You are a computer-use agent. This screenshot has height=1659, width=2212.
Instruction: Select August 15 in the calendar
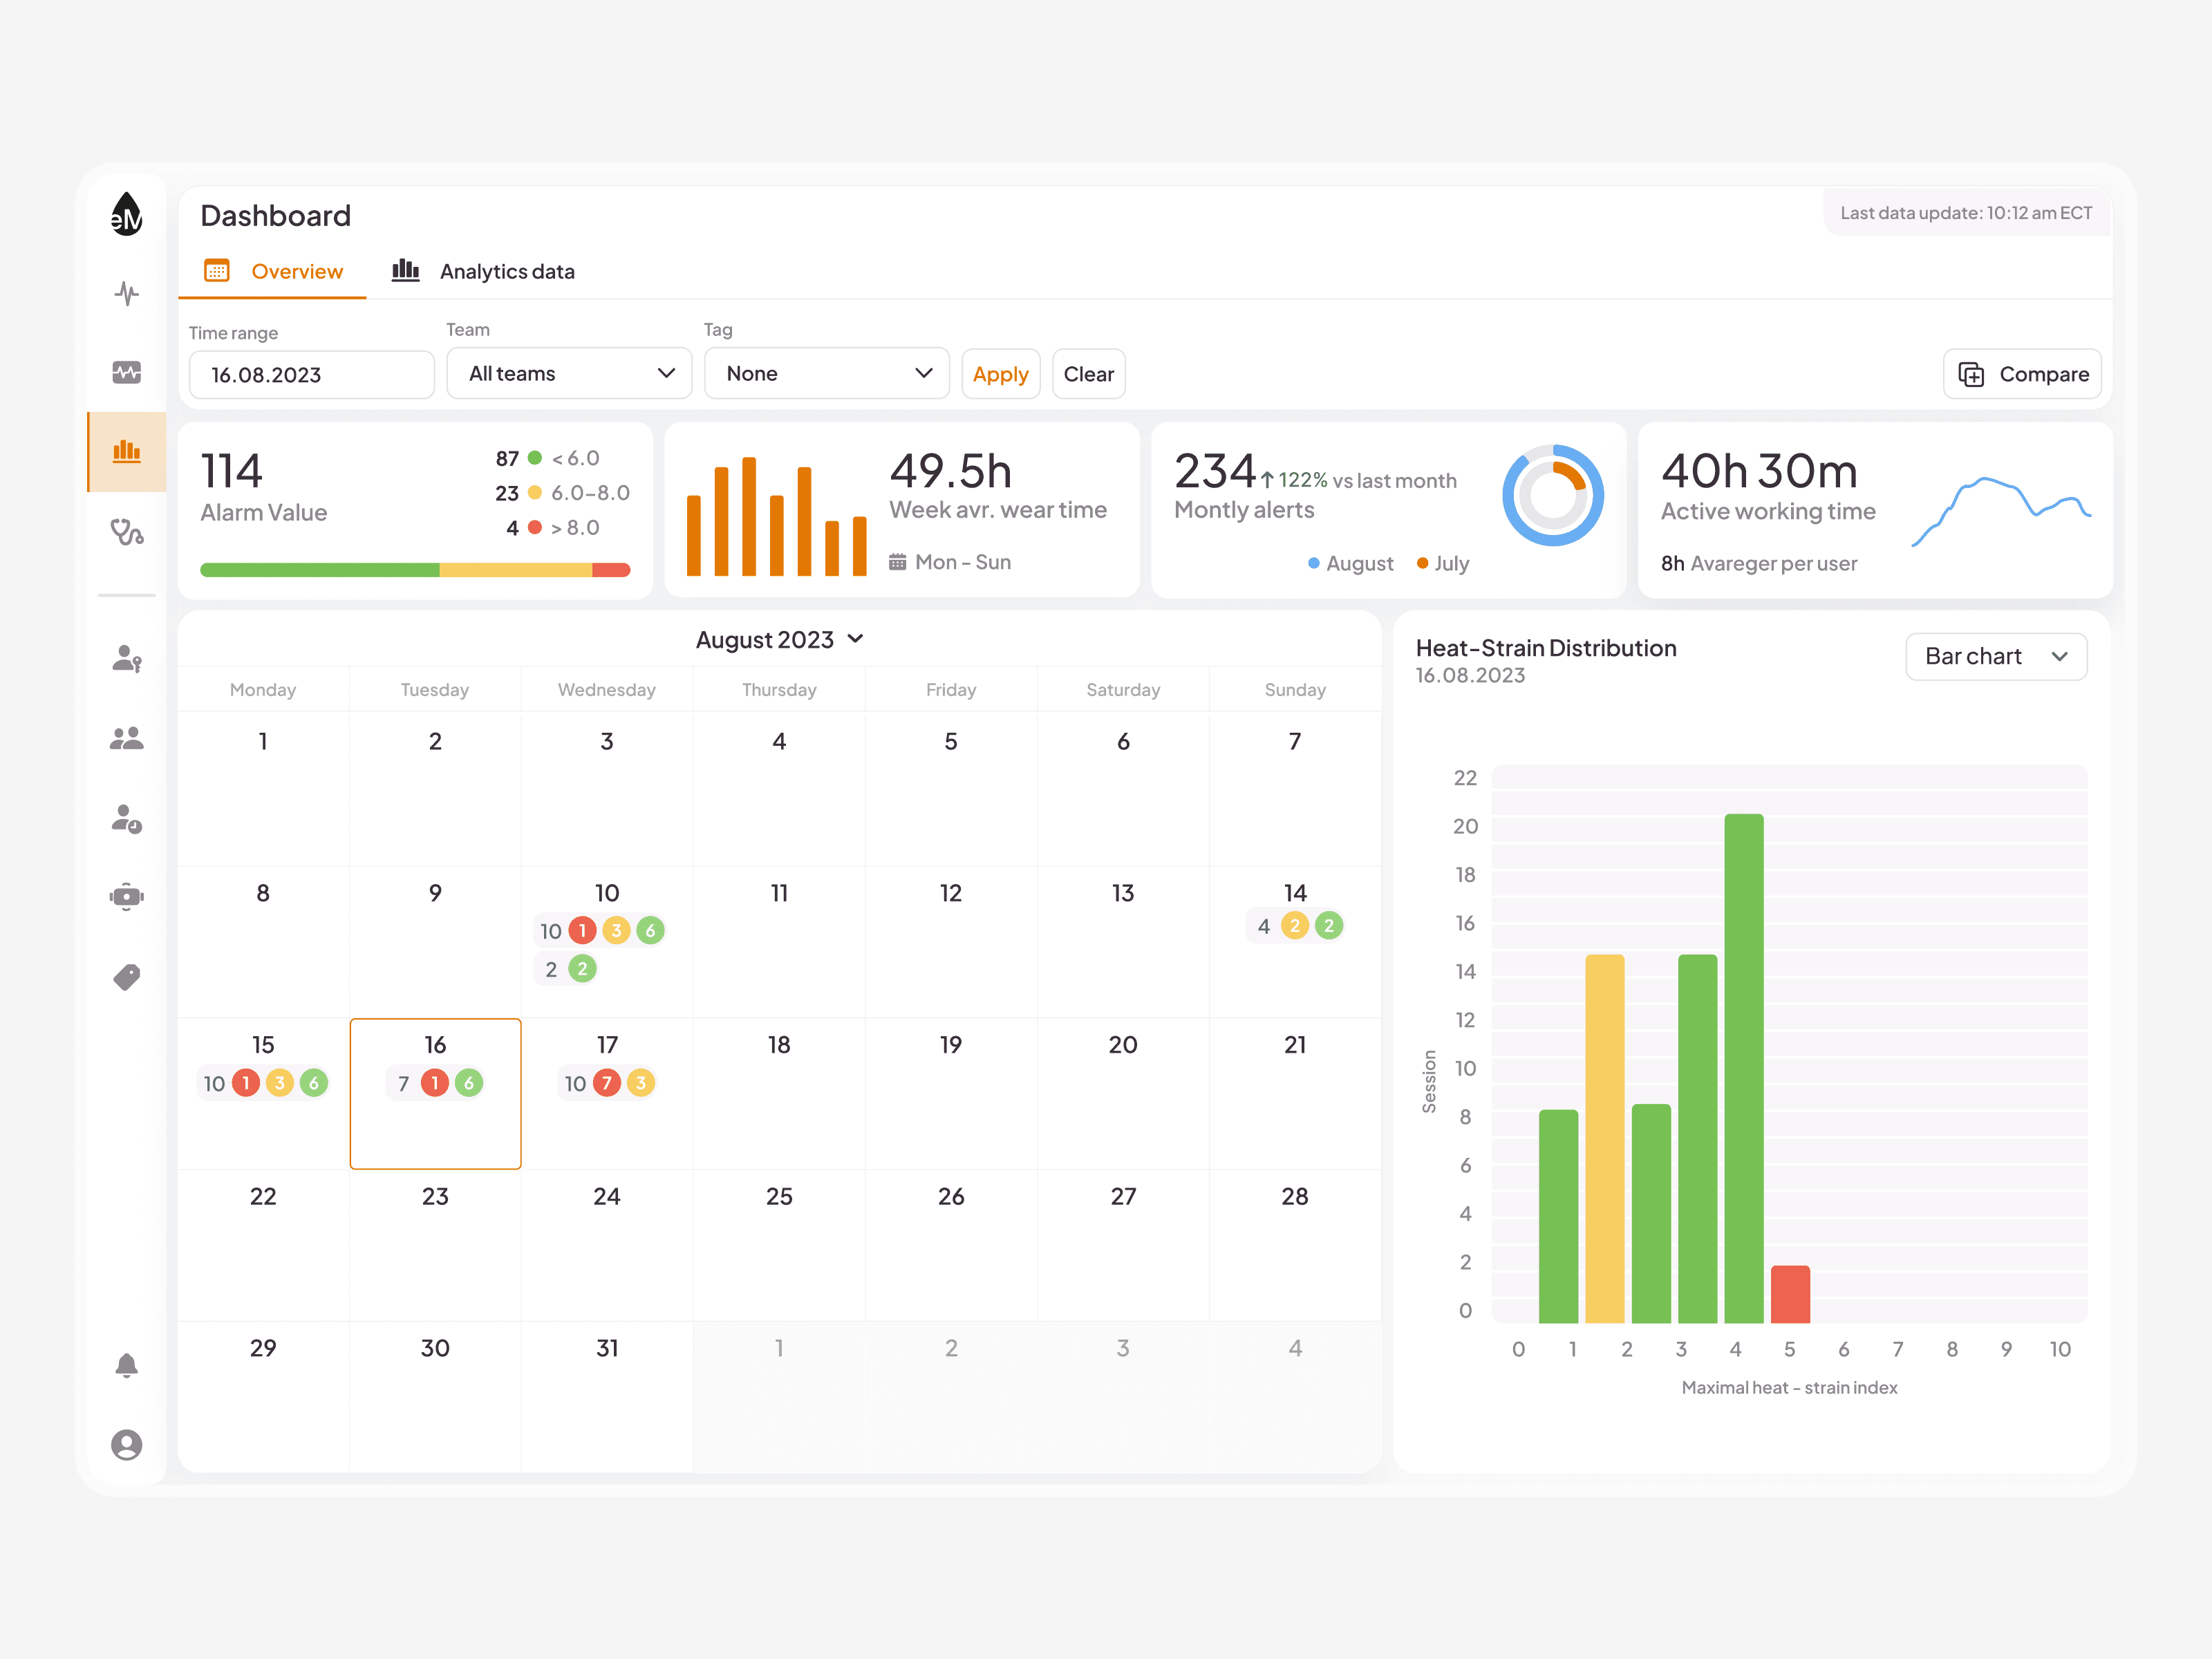tap(263, 1093)
